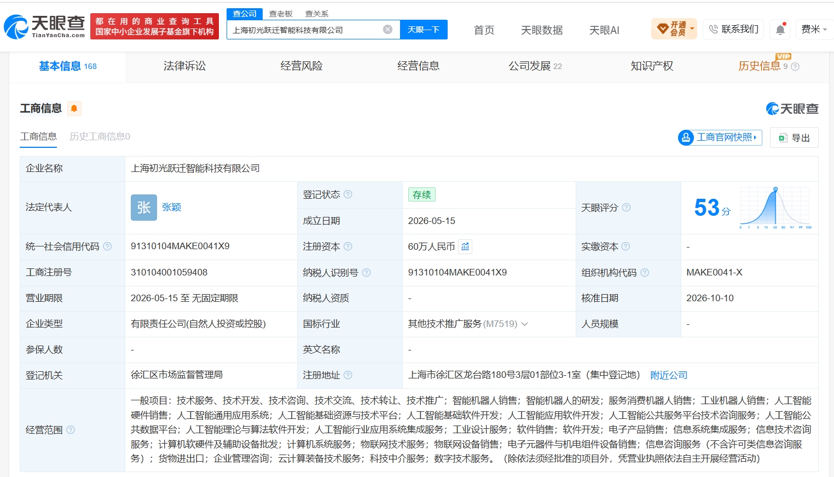Expand the 其他技术推广服务 industry chevron
The height and width of the screenshot is (477, 834).
525,324
